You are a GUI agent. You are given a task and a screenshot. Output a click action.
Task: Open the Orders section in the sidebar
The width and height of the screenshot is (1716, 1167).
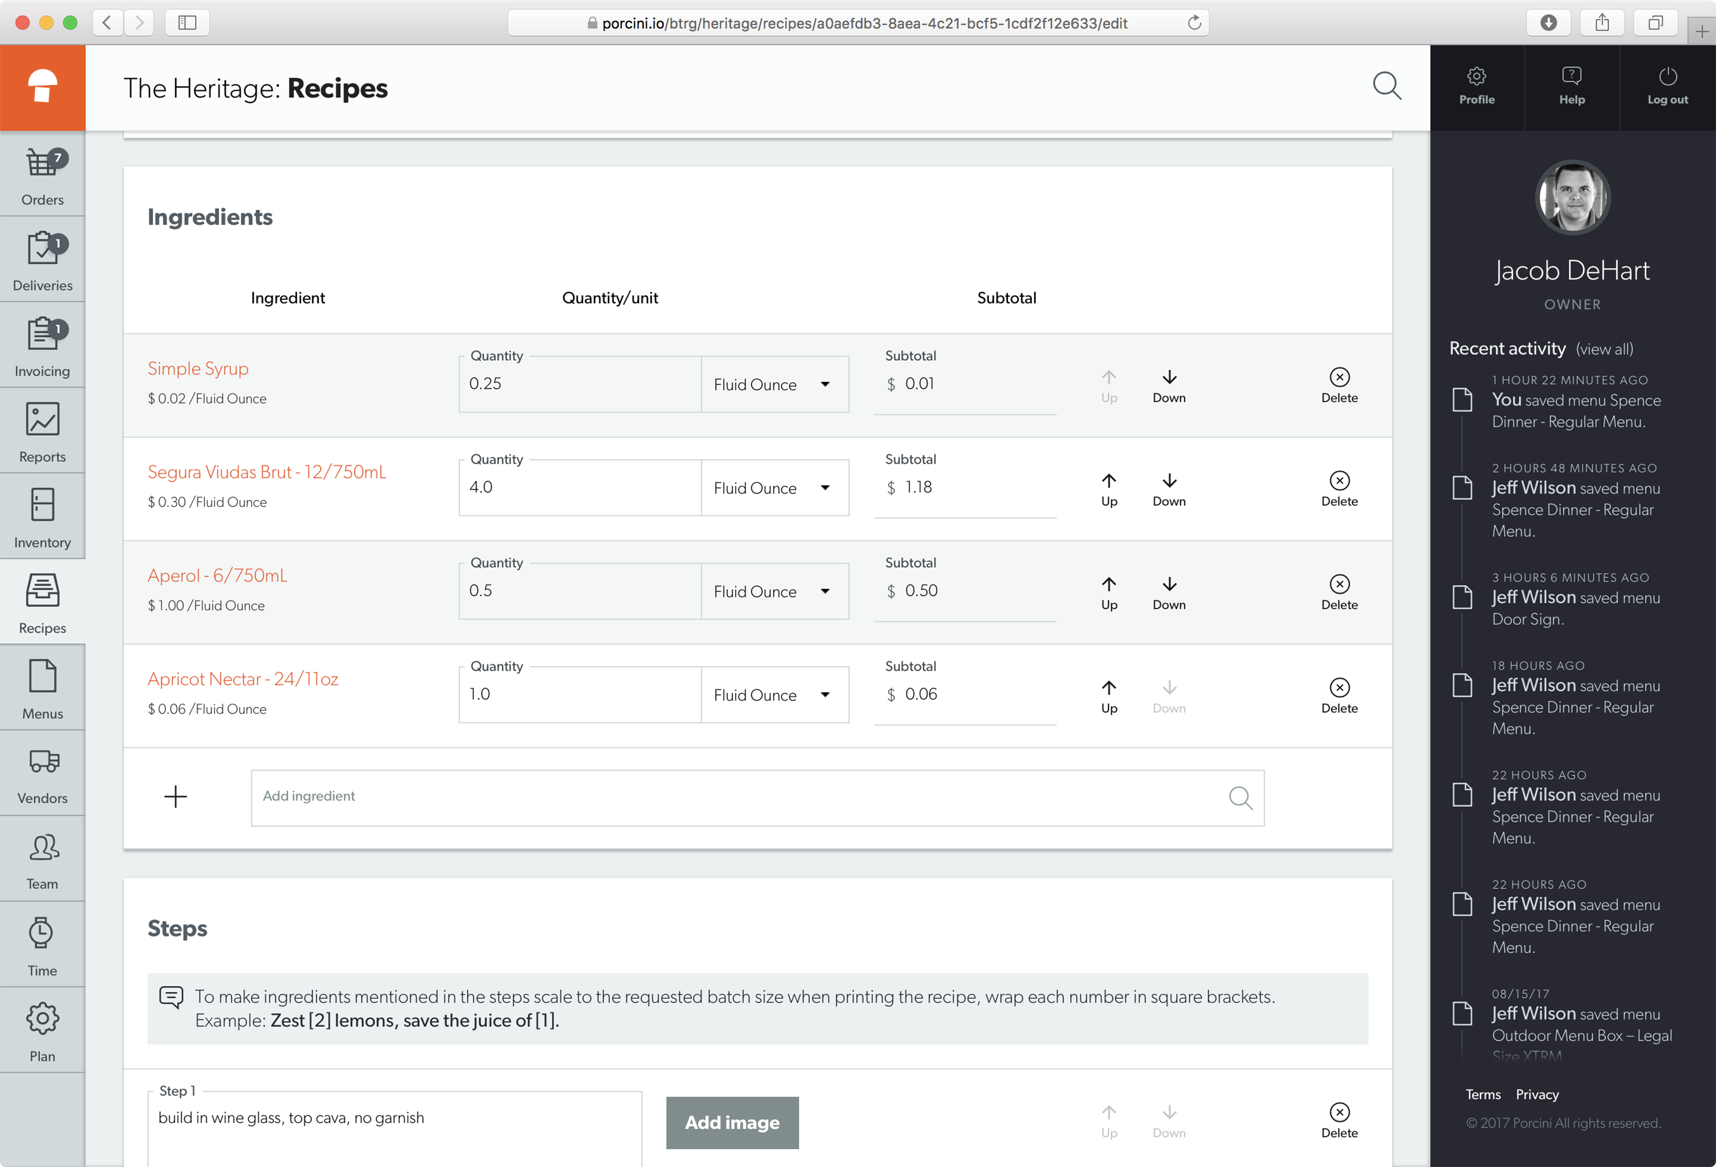click(x=42, y=176)
